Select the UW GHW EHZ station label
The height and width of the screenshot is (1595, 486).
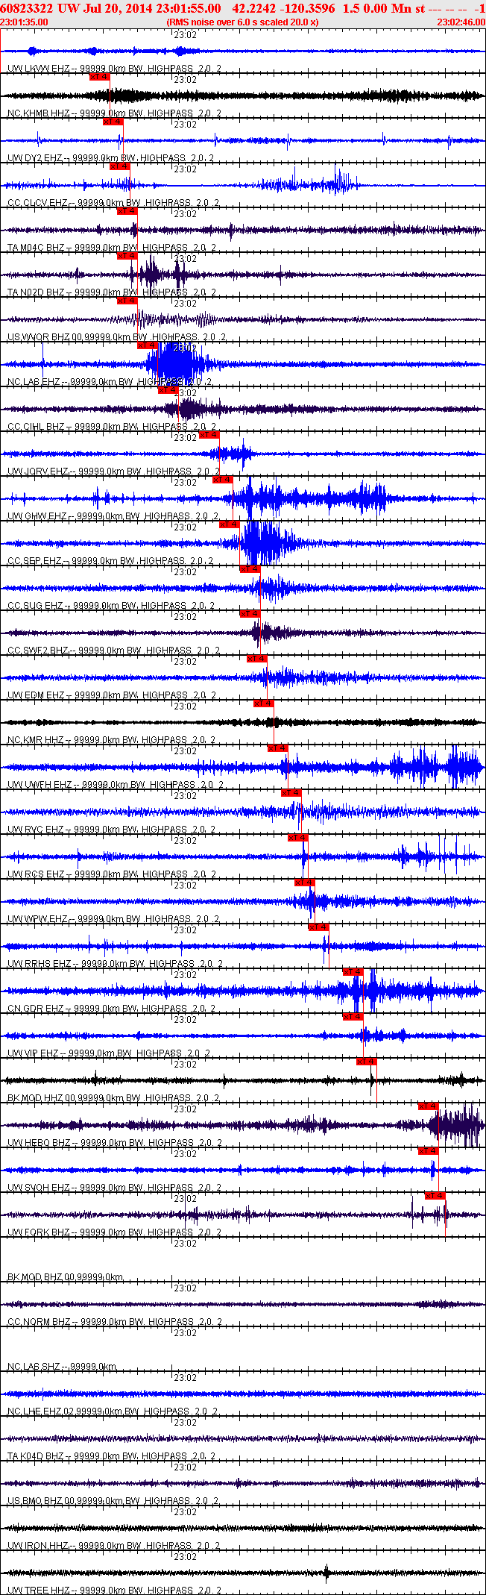(113, 516)
